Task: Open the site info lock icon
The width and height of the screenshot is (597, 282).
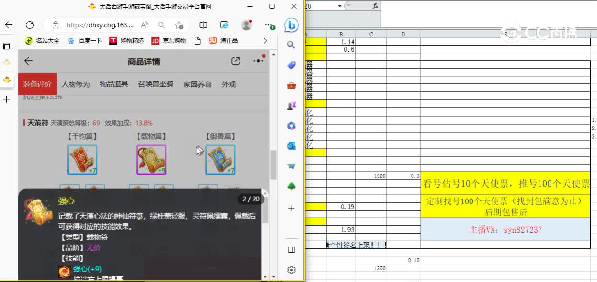Action: pos(56,25)
